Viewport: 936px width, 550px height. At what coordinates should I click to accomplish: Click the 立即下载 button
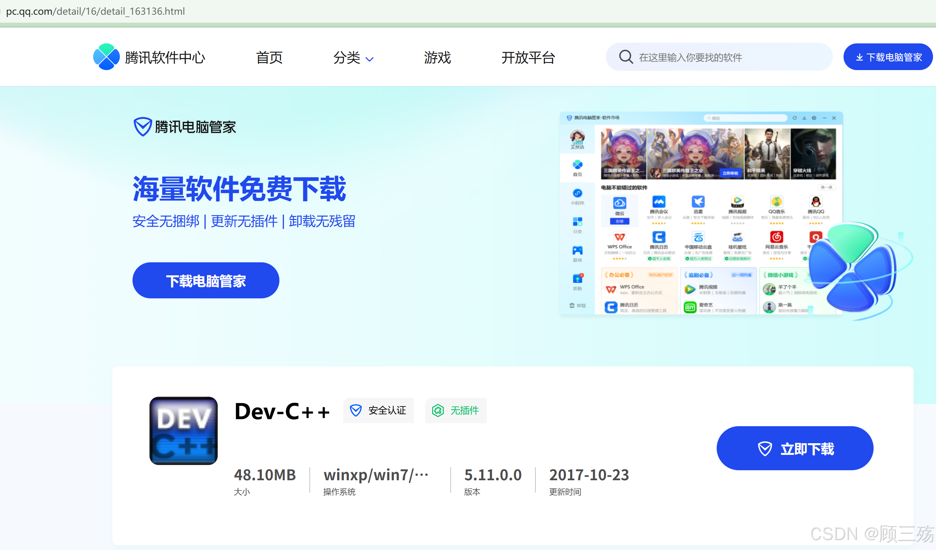tap(794, 448)
